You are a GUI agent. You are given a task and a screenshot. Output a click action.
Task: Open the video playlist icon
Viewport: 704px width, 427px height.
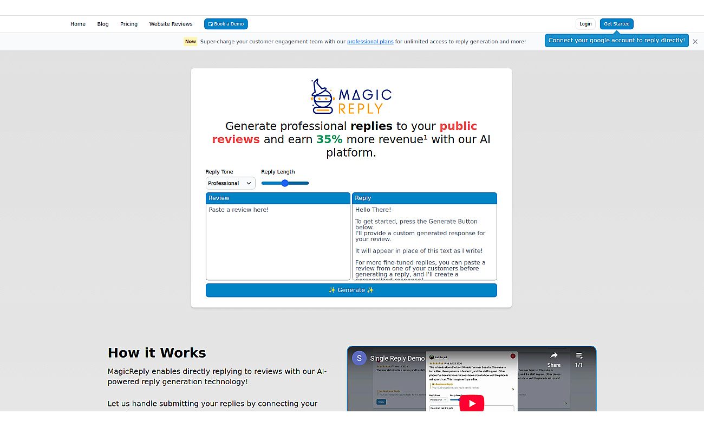click(x=579, y=359)
